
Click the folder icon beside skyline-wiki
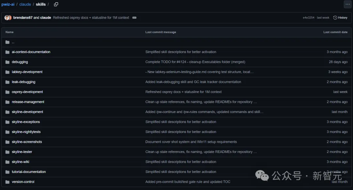click(8, 162)
